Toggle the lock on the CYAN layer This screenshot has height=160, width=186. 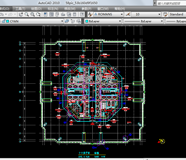point(4,21)
